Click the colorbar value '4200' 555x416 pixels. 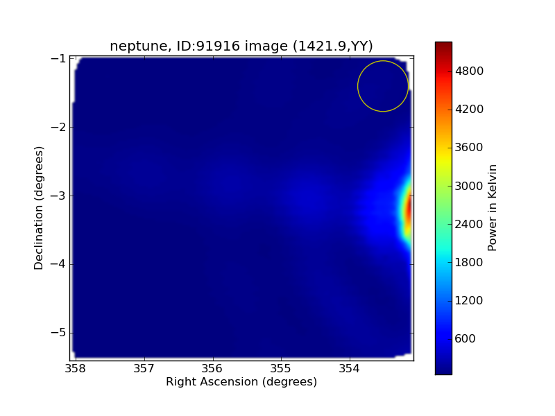point(469,110)
